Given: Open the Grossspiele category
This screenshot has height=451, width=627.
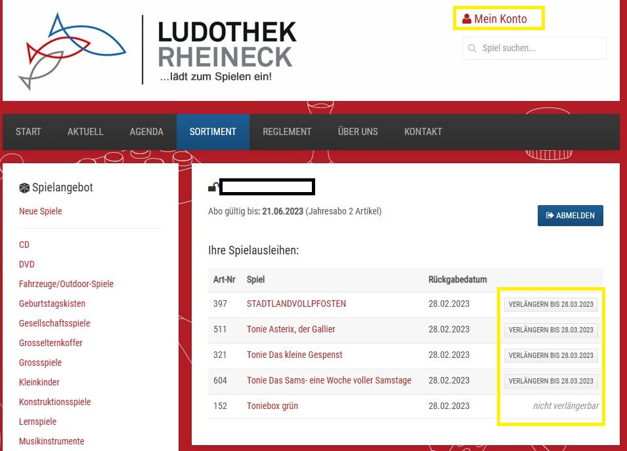Looking at the screenshot, I should point(41,363).
